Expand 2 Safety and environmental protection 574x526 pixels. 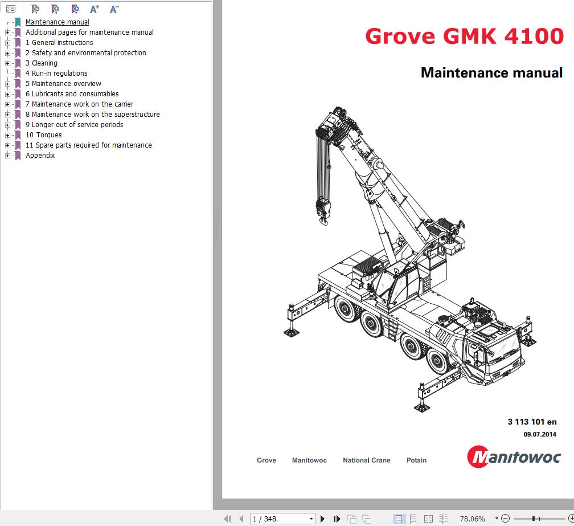(7, 53)
